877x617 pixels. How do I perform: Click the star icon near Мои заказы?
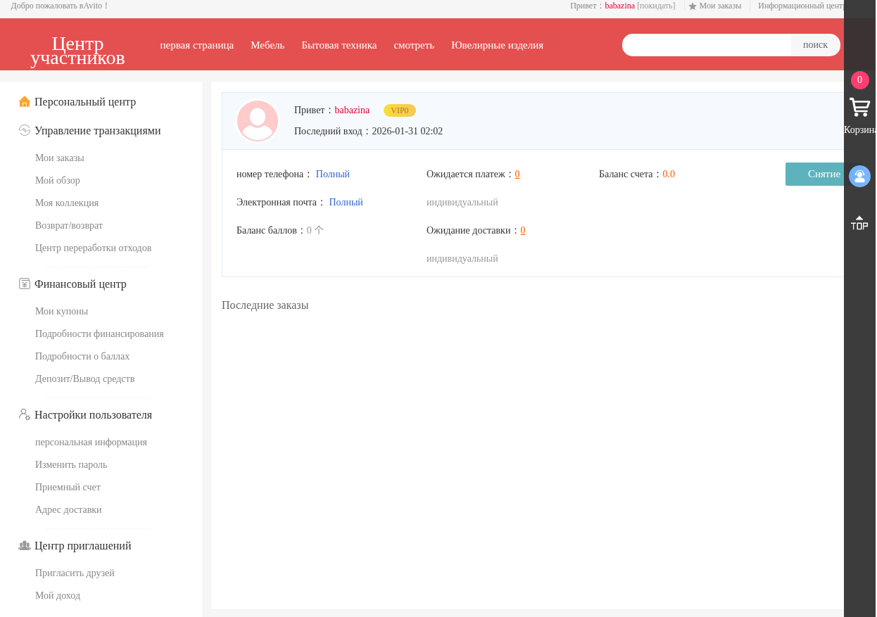(693, 6)
